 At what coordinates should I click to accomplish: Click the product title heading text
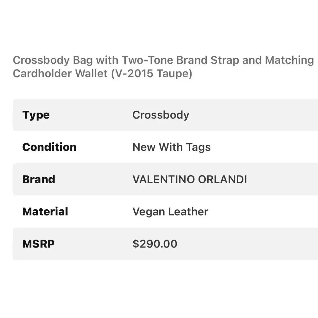point(163,67)
